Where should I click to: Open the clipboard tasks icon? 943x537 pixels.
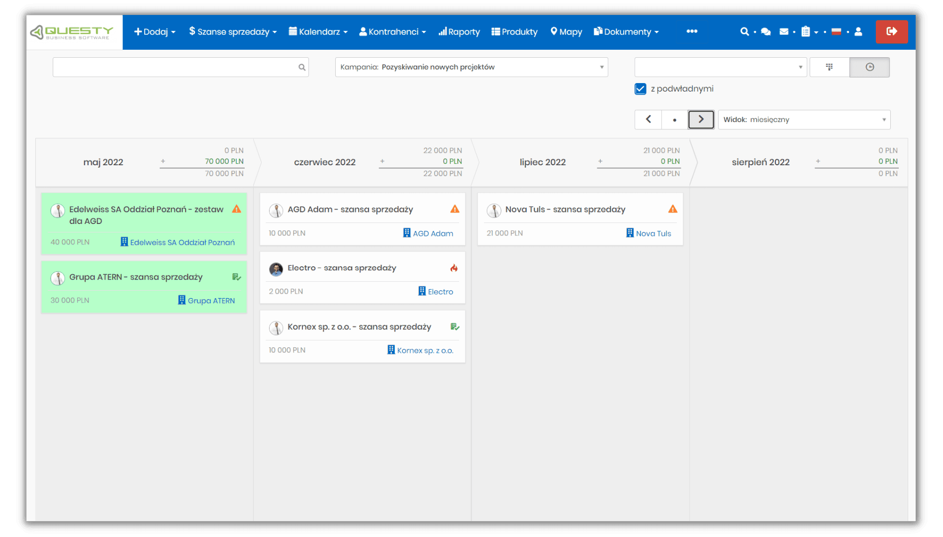[x=806, y=31]
